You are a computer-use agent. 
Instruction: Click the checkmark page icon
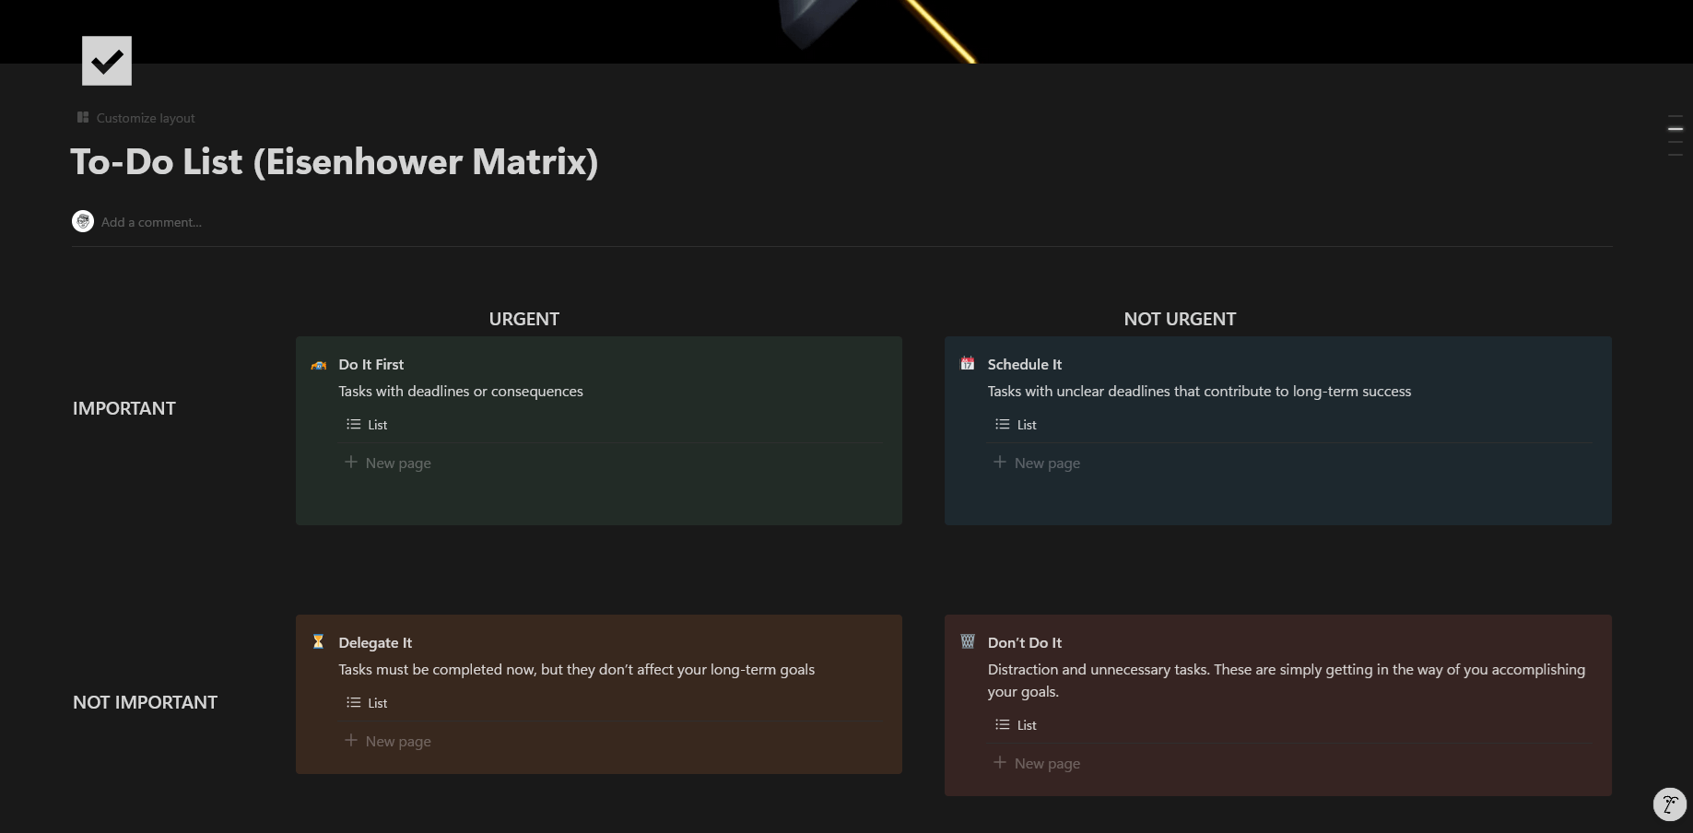pos(107,61)
